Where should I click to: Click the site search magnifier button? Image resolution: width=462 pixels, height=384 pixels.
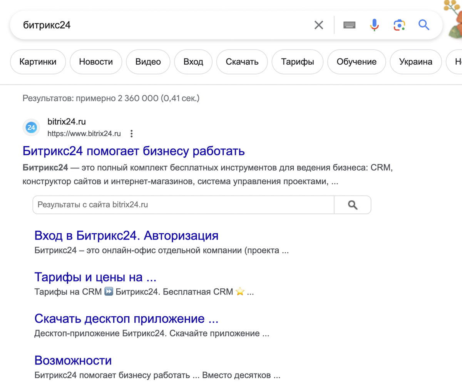353,205
